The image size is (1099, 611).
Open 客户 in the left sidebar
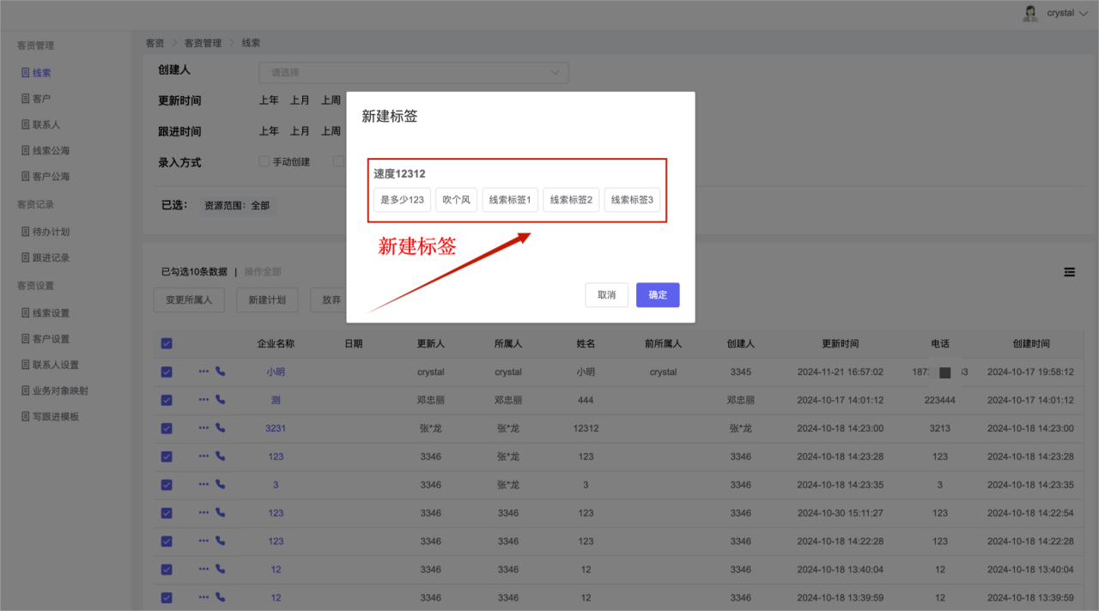tap(41, 99)
